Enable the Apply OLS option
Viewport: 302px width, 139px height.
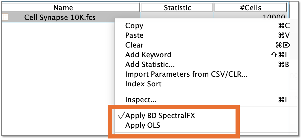point(143,125)
